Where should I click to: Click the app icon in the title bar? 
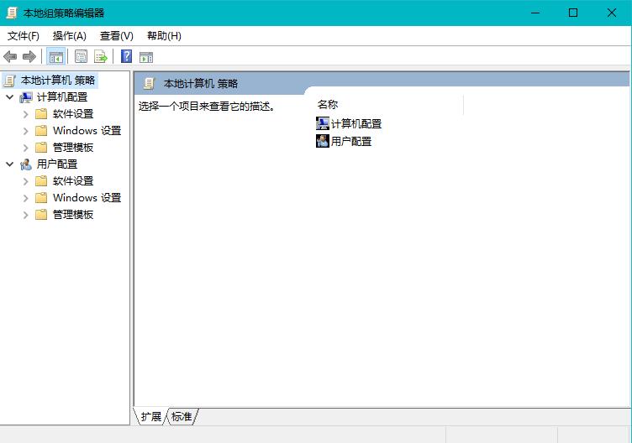pyautogui.click(x=12, y=13)
